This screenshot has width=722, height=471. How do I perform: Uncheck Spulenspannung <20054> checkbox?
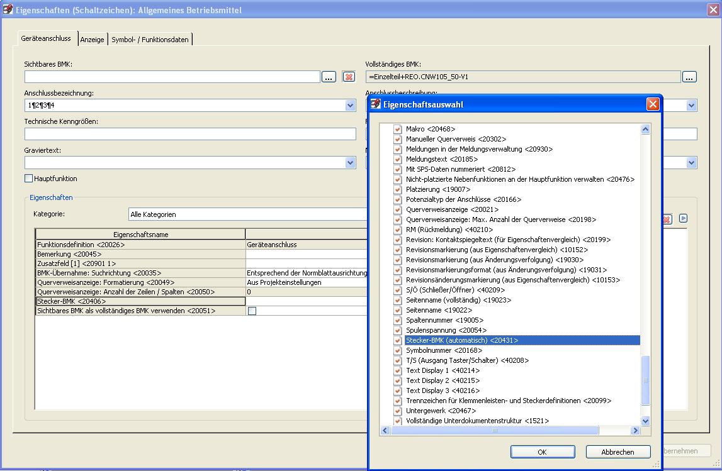[x=398, y=330]
